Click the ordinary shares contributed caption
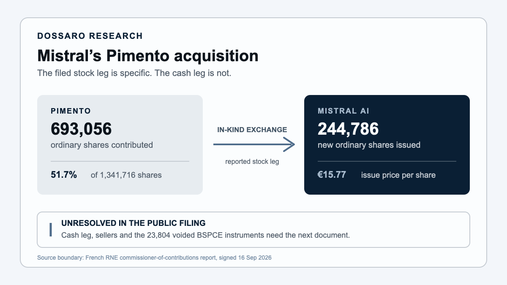This screenshot has width=507, height=285. click(x=102, y=145)
